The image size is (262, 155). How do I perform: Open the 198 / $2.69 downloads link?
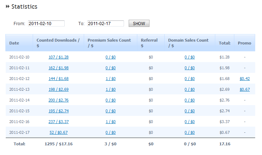click(x=58, y=89)
